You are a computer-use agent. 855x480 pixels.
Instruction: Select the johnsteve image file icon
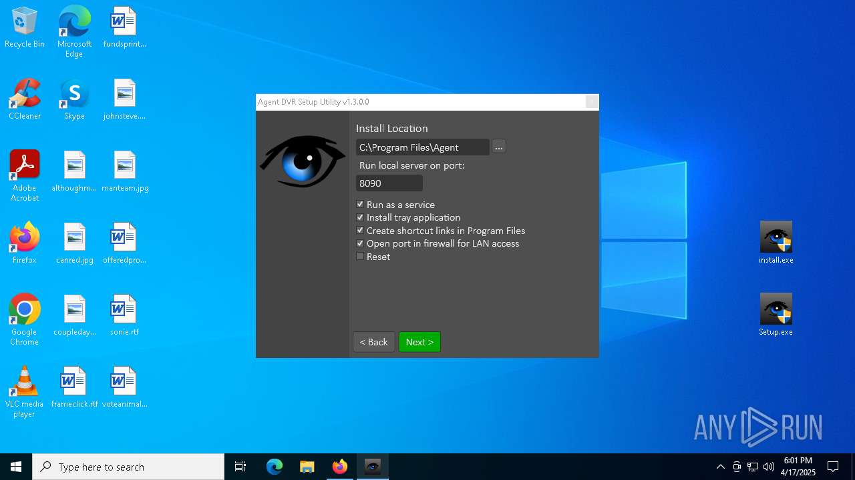[124, 100]
